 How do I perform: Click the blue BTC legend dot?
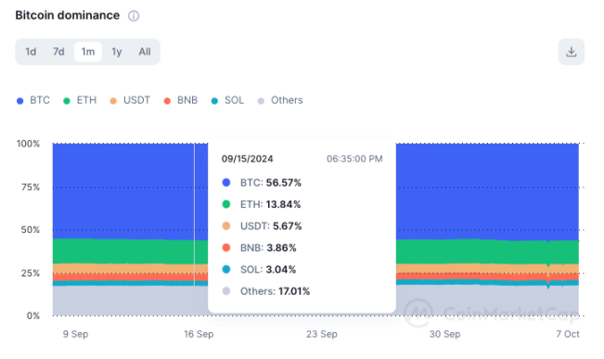pyautogui.click(x=20, y=101)
